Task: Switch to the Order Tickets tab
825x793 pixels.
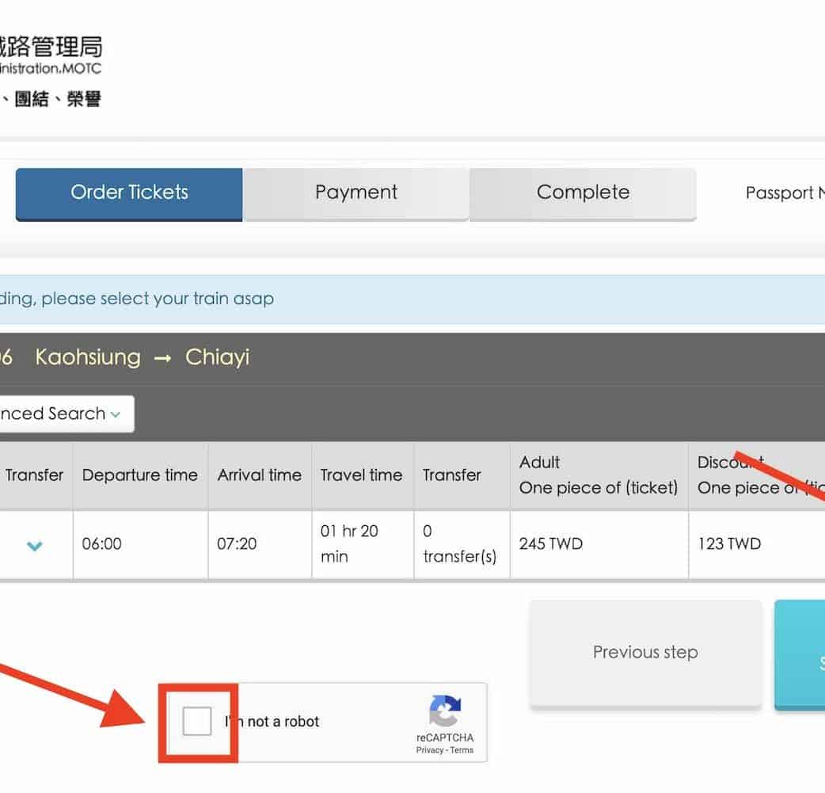Action: tap(129, 193)
